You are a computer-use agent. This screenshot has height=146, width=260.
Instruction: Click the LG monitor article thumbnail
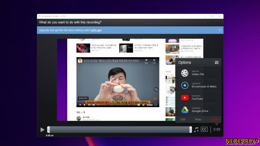click(x=172, y=49)
